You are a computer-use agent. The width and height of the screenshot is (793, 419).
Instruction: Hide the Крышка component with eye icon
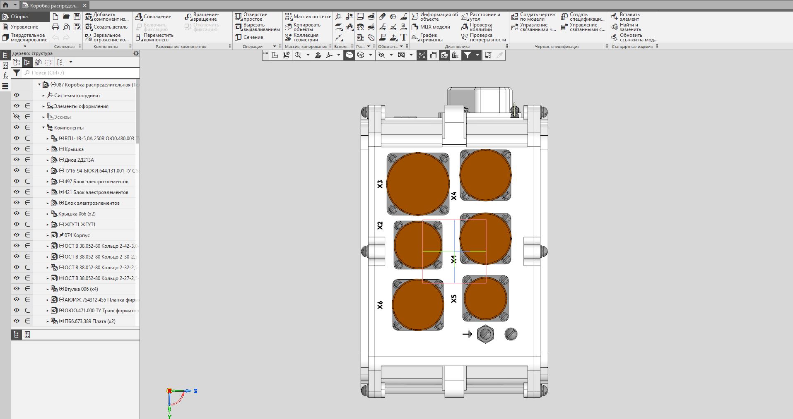pos(17,149)
